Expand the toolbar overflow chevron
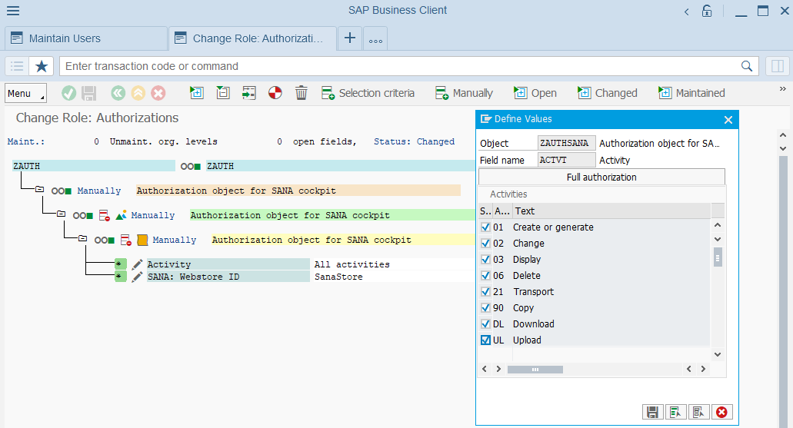Viewport: 793px width, 428px height. pos(783,89)
